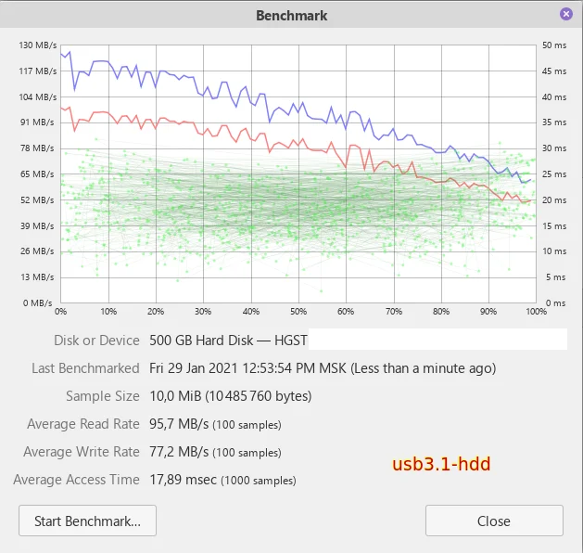Click the 130 MB/s axis label
The image size is (583, 553).
[38, 45]
